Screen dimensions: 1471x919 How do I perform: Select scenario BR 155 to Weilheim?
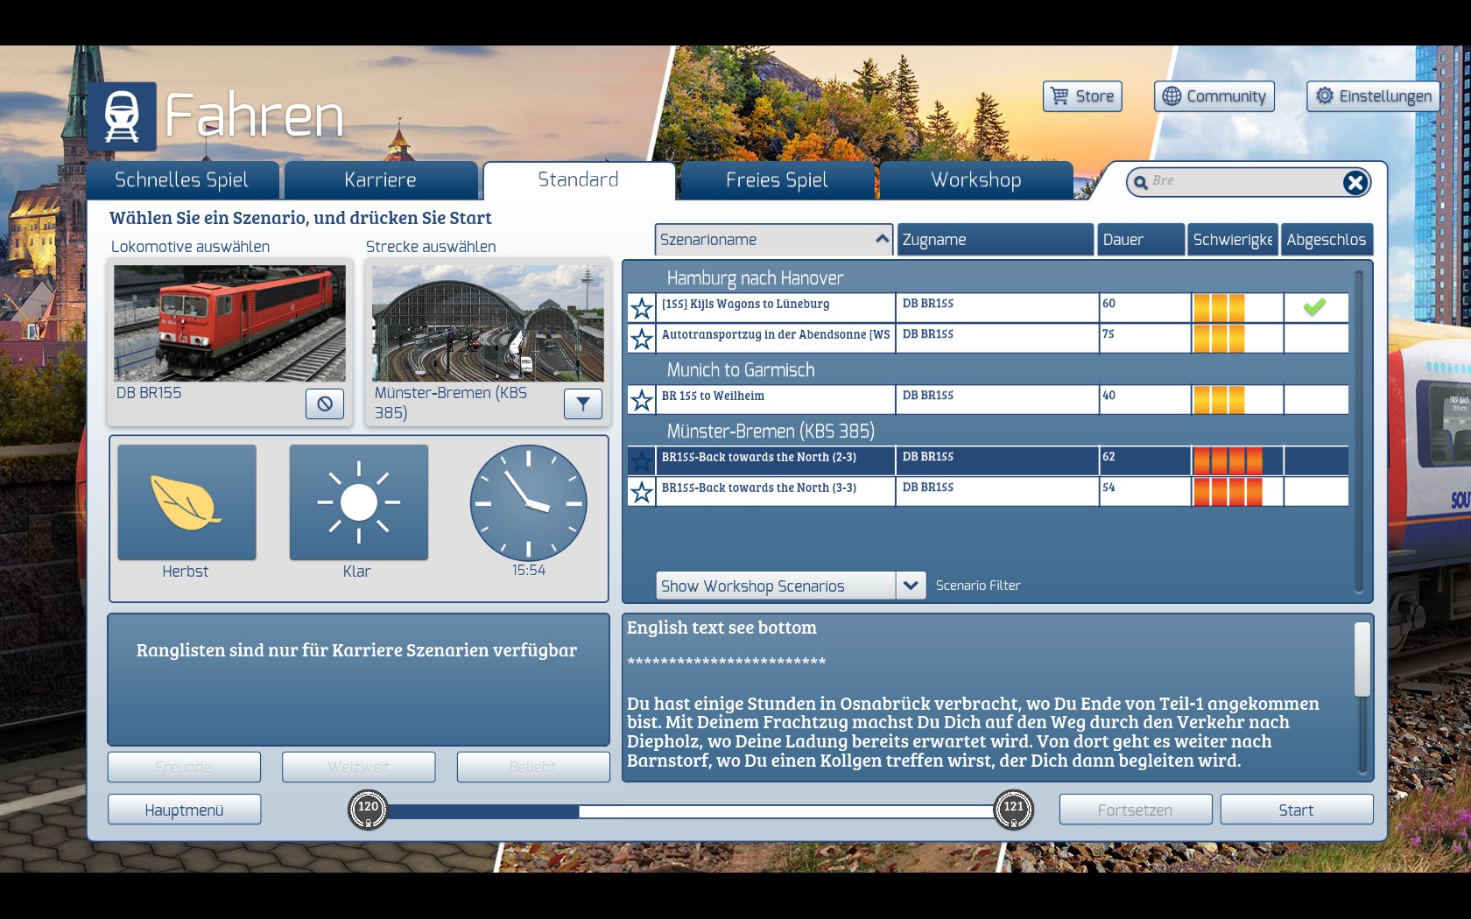(x=988, y=400)
